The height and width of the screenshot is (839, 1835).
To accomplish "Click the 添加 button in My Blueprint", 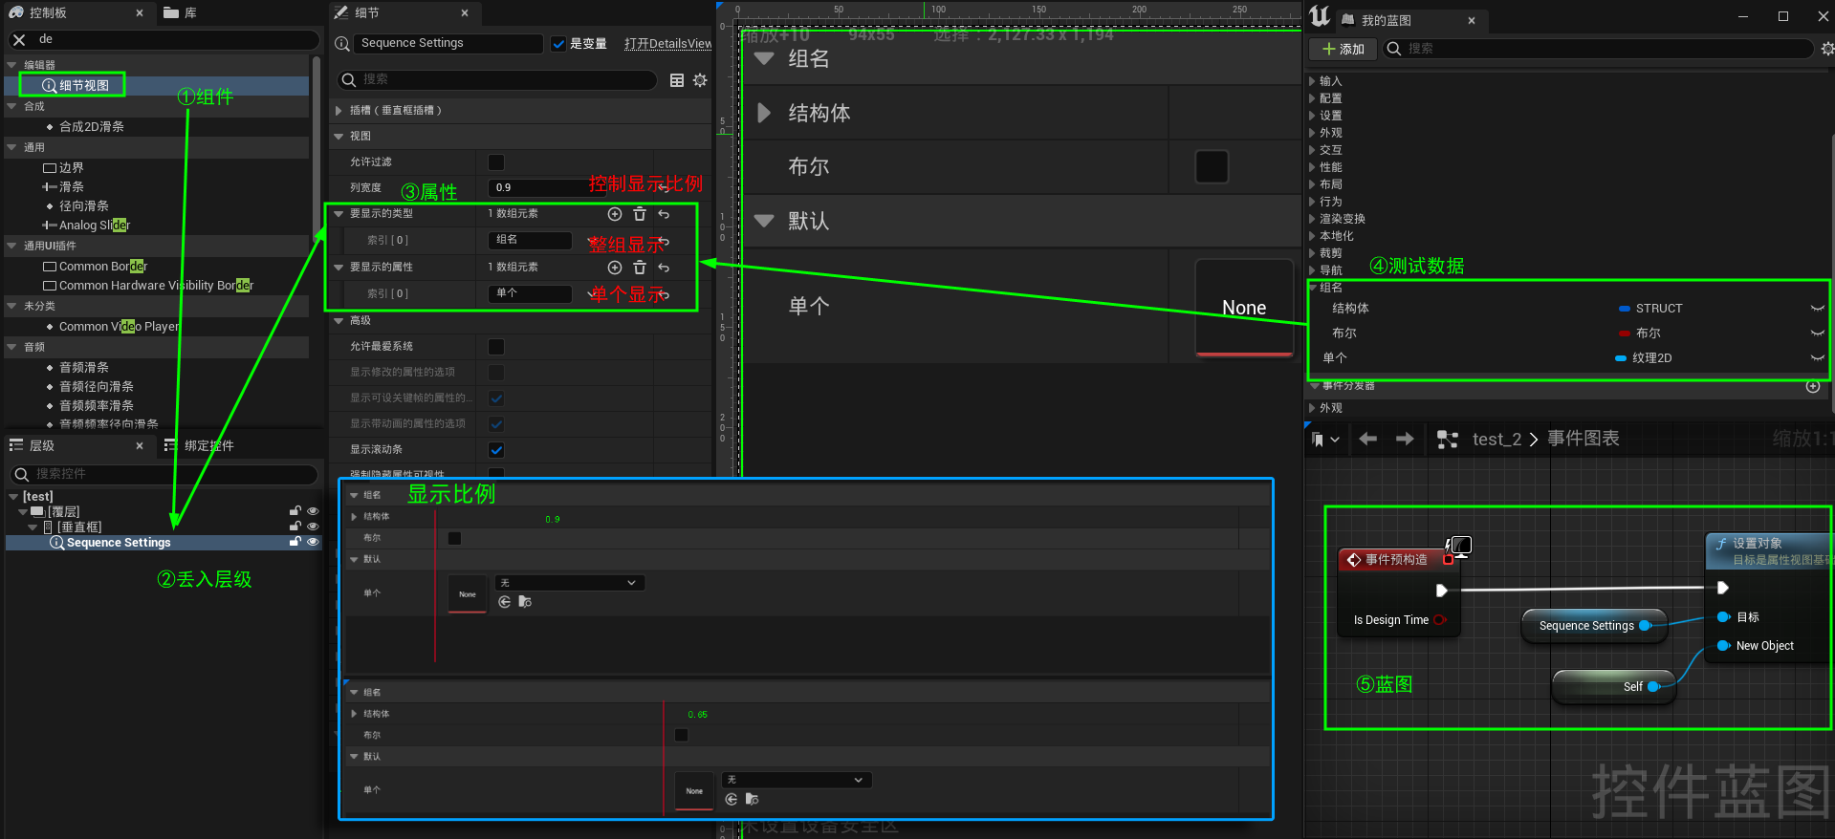I will pos(1343,49).
